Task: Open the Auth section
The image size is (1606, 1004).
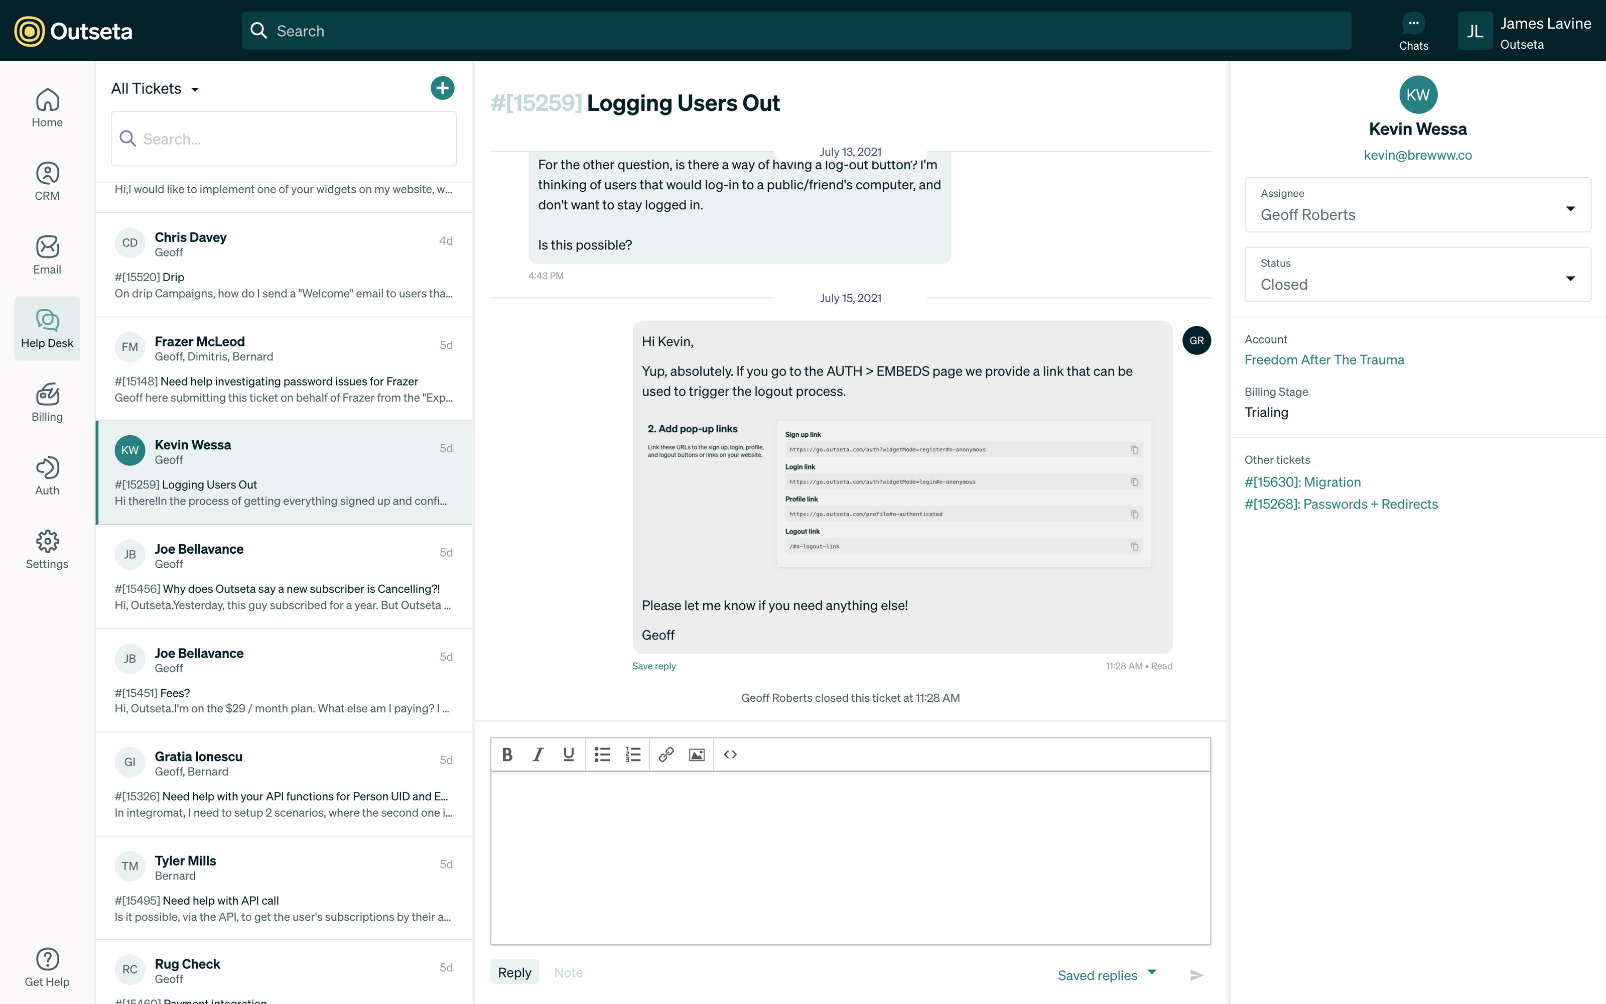Action: 47,475
